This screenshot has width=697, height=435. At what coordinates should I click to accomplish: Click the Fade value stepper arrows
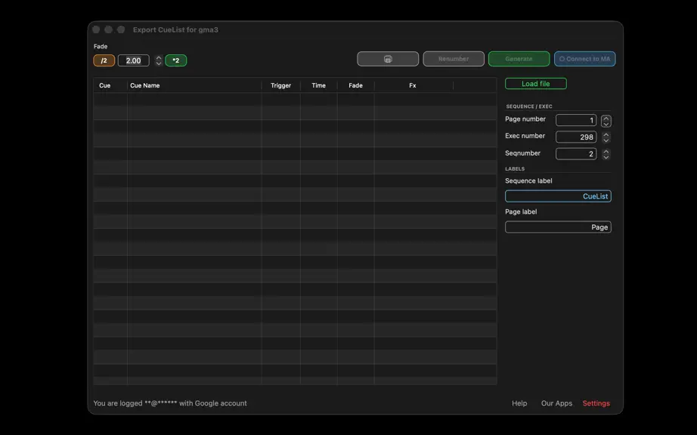[159, 60]
